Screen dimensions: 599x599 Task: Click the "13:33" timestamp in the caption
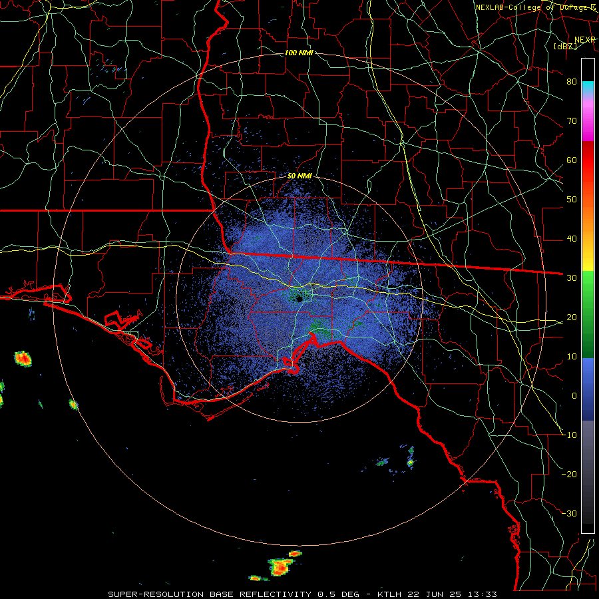(x=481, y=594)
